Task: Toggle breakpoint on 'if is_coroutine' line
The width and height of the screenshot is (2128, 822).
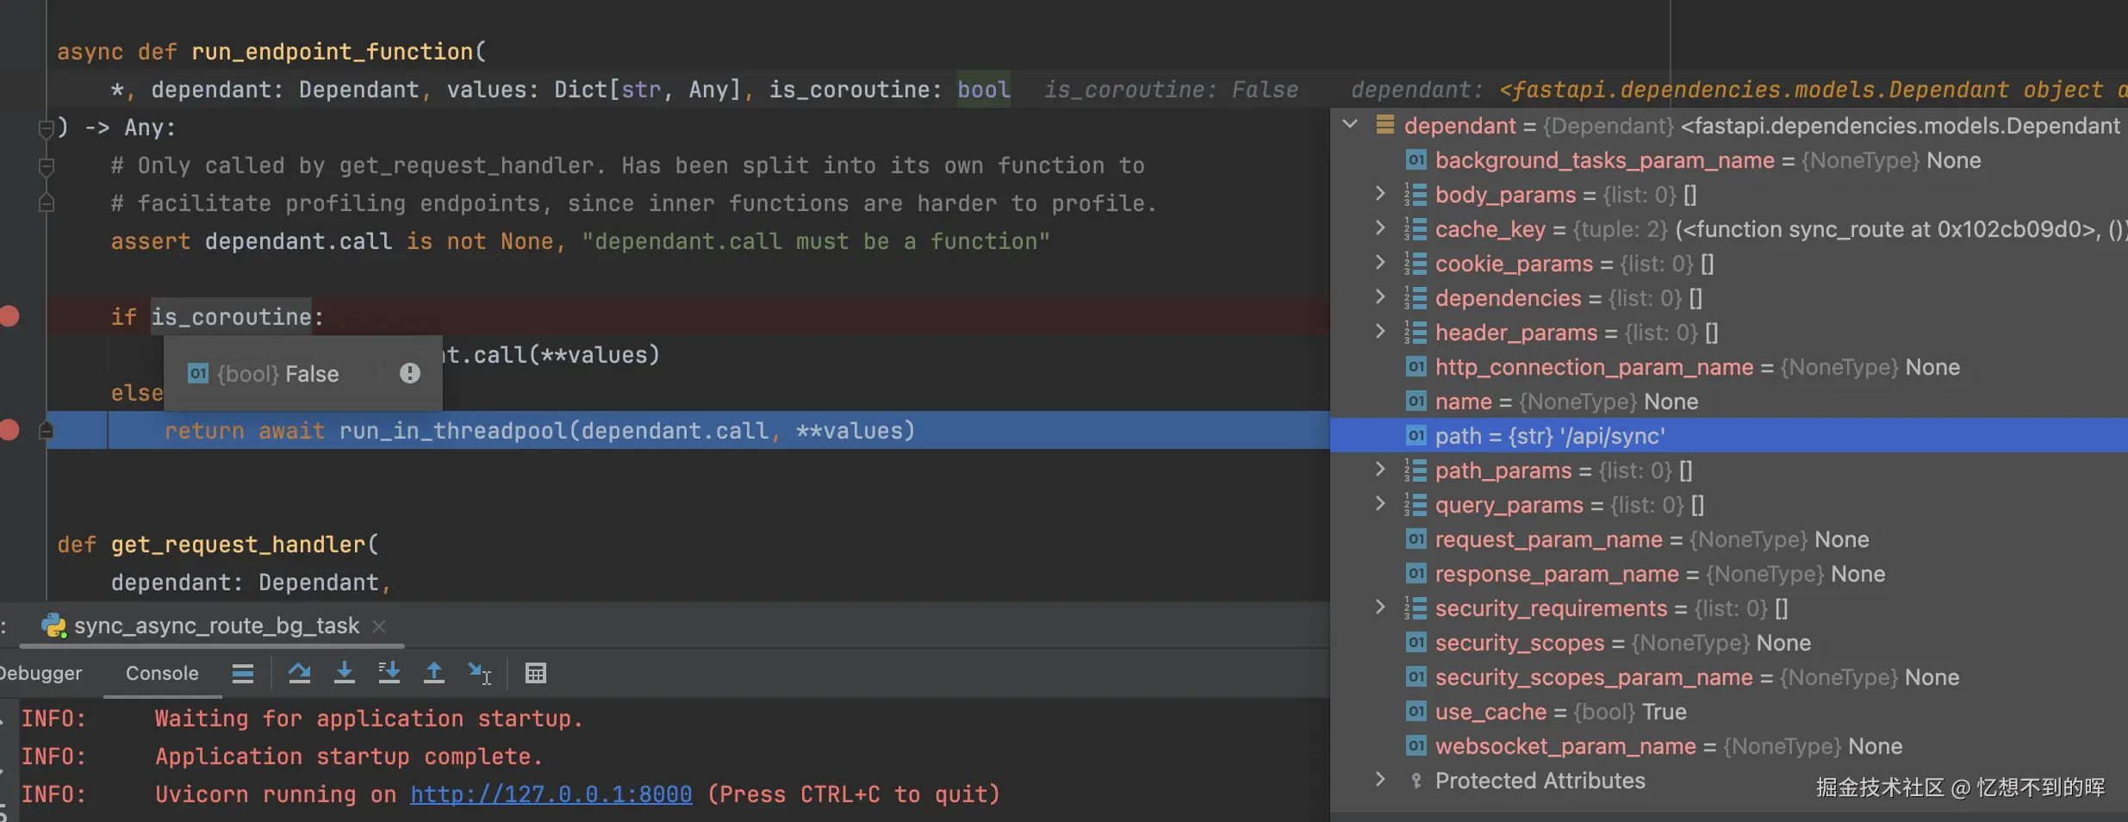Action: click(10, 316)
